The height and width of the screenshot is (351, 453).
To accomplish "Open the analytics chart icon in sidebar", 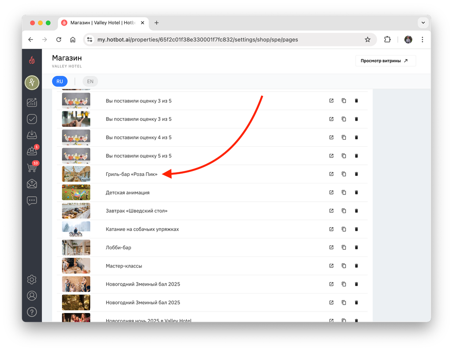I will click(x=32, y=103).
